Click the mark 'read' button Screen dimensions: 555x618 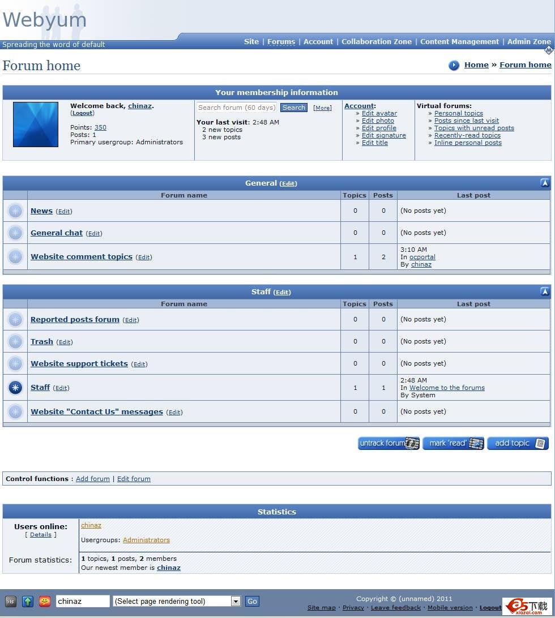coord(454,443)
